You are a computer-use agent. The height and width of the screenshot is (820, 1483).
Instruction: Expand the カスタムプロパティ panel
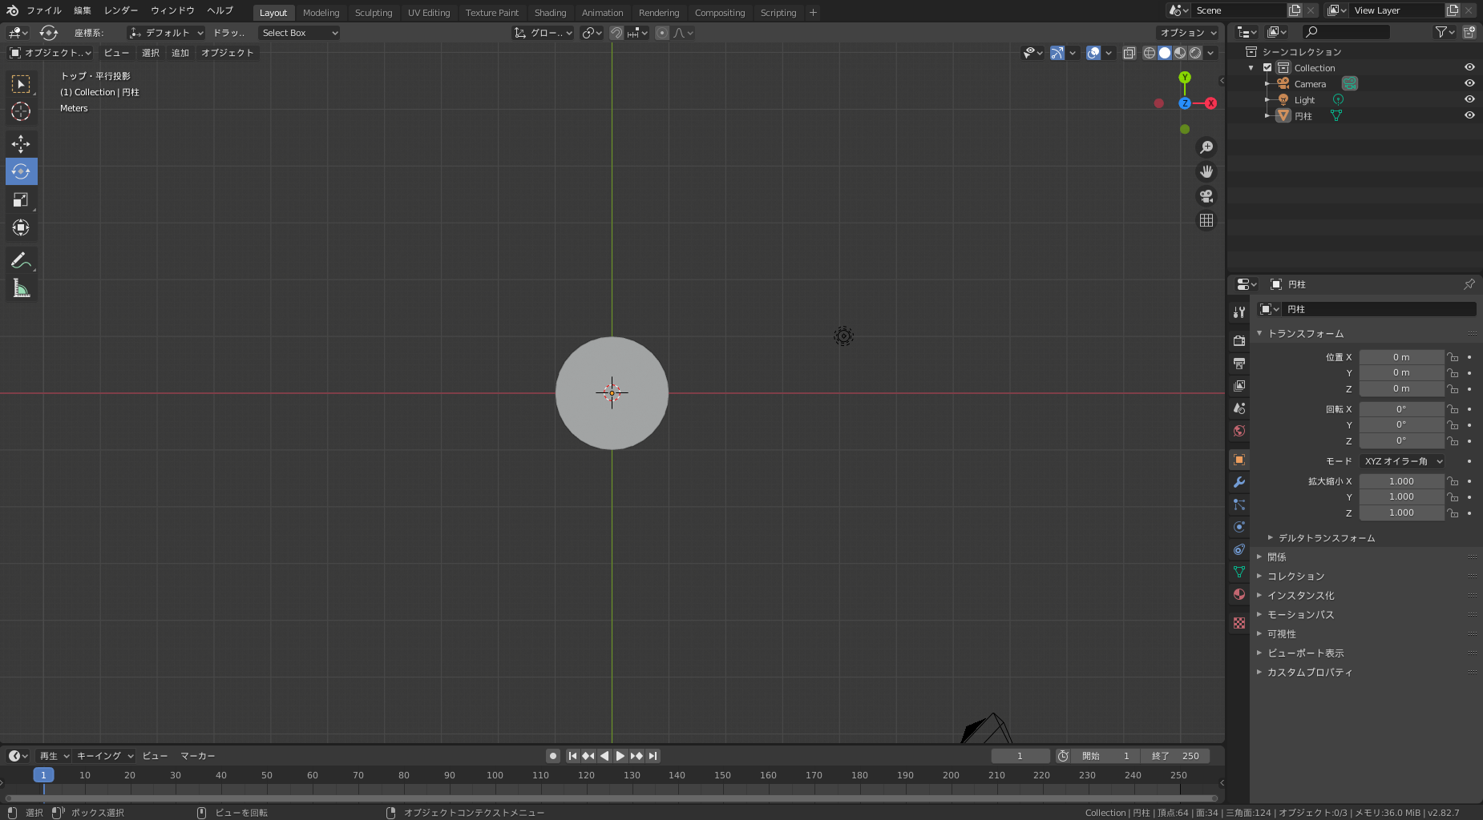[x=1309, y=673]
